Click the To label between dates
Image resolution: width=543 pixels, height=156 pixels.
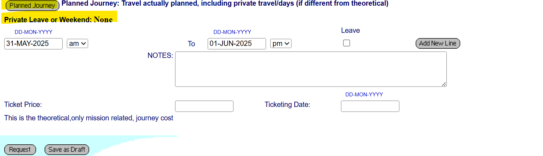coord(191,44)
